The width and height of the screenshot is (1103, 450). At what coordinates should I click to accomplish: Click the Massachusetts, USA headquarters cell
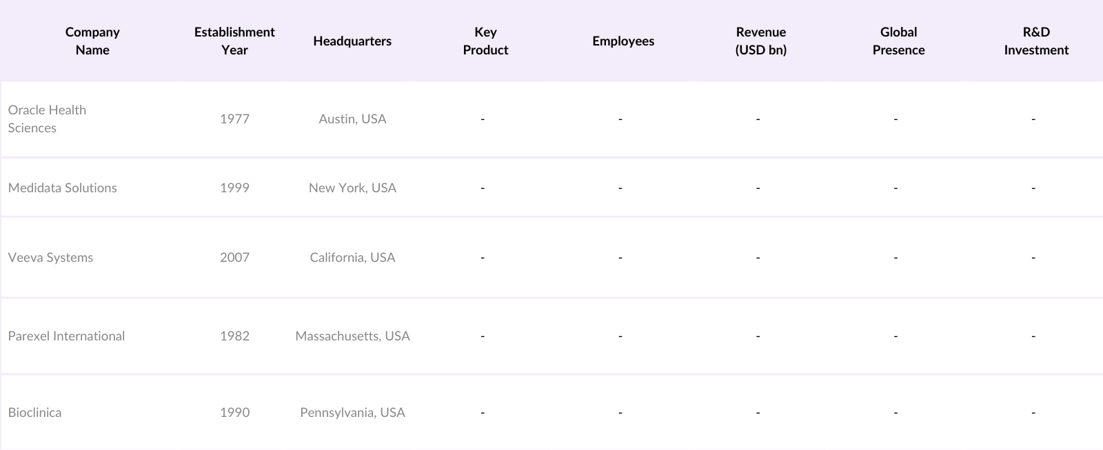point(352,336)
